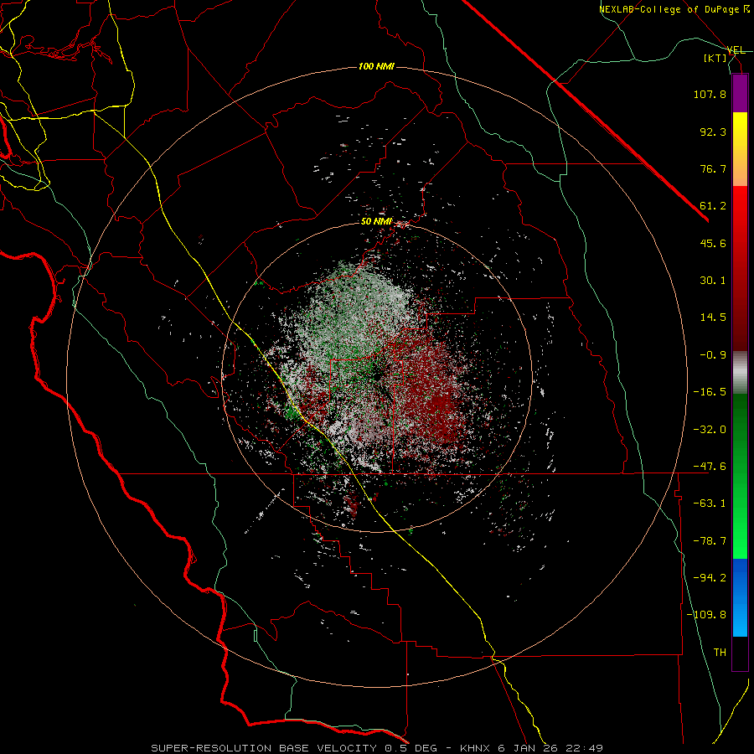Click the -16.5 velocity scale value
Image resolution: width=754 pixels, height=754 pixels.
[x=710, y=392]
